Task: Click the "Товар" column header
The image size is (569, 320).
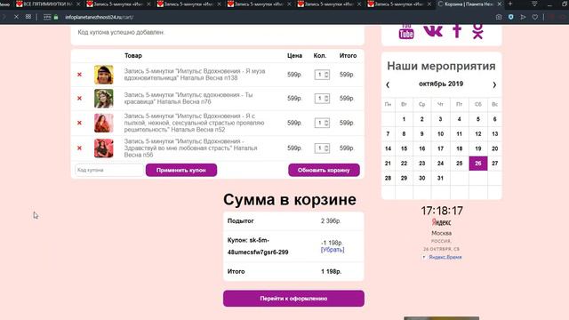Action: click(133, 55)
